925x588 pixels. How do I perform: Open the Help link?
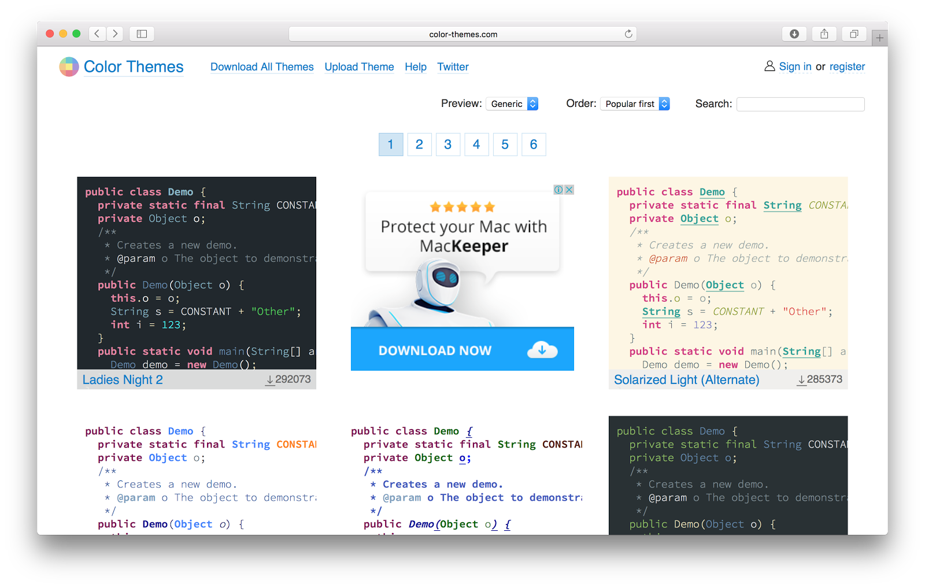416,67
